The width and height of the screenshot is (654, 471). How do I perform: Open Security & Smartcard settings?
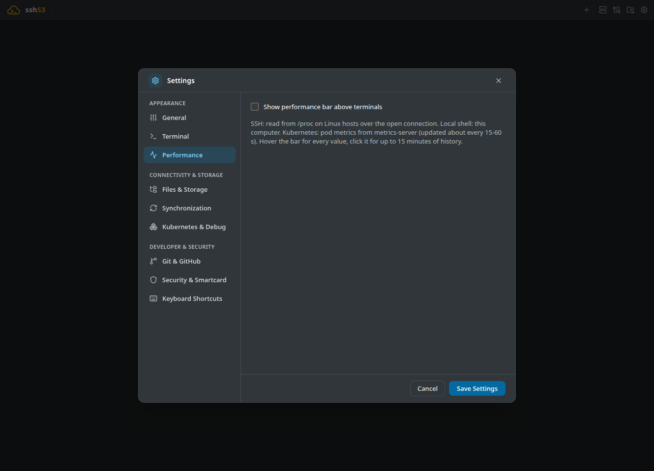pos(189,280)
